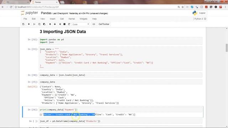
Task: Click the company_data code cell In [35]
Action: pyautogui.click(x=120, y=82)
